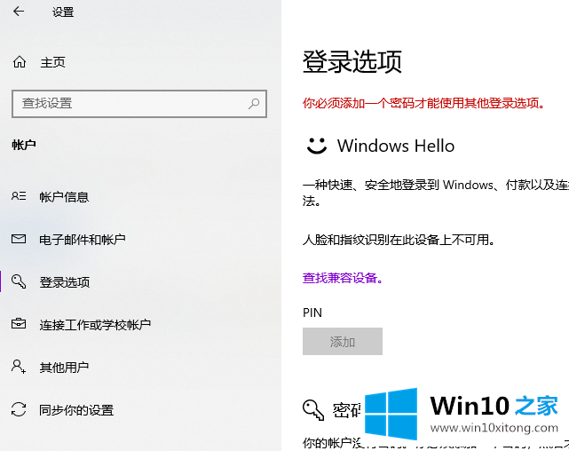Click the password section key icon
This screenshot has height=451, width=569.
[x=313, y=410]
